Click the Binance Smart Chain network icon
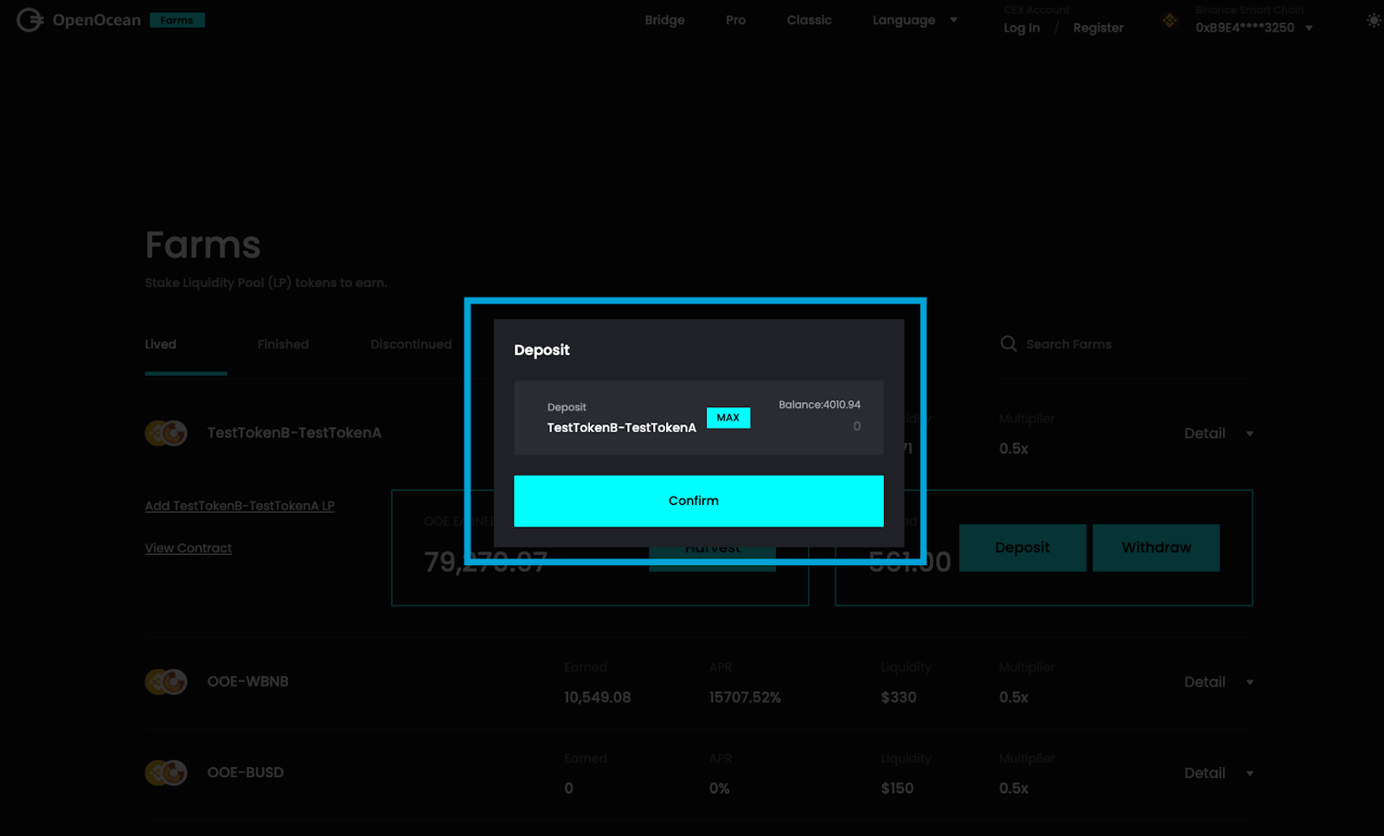1384x836 pixels. [1169, 20]
